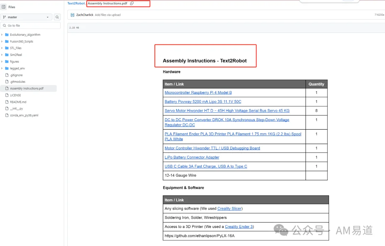Click the '12-14 Gauge Wire' table cell

point(234,175)
